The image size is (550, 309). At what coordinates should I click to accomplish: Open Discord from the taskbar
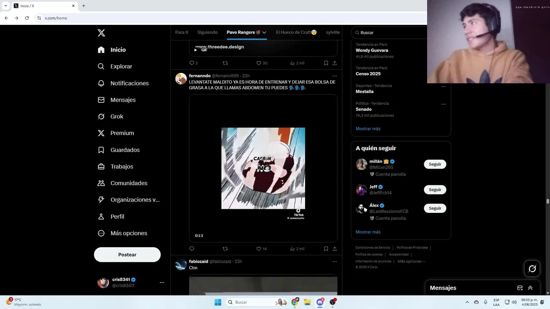(320, 302)
